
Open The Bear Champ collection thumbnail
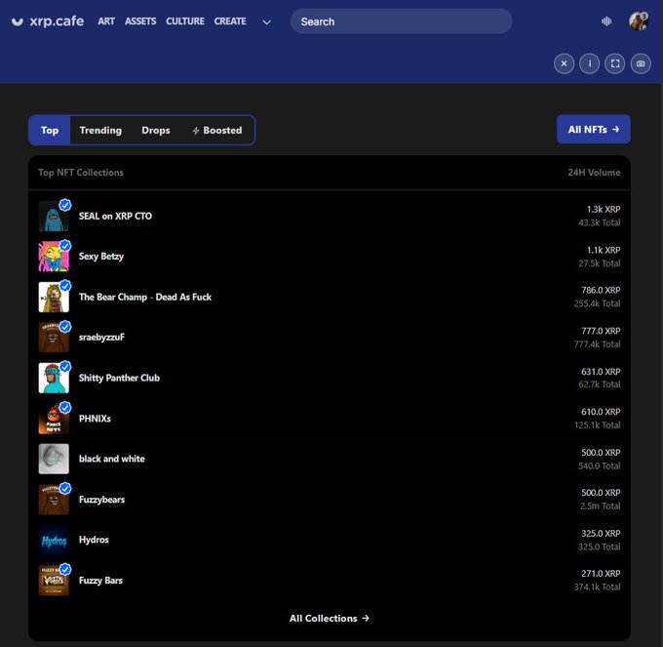[x=54, y=297]
